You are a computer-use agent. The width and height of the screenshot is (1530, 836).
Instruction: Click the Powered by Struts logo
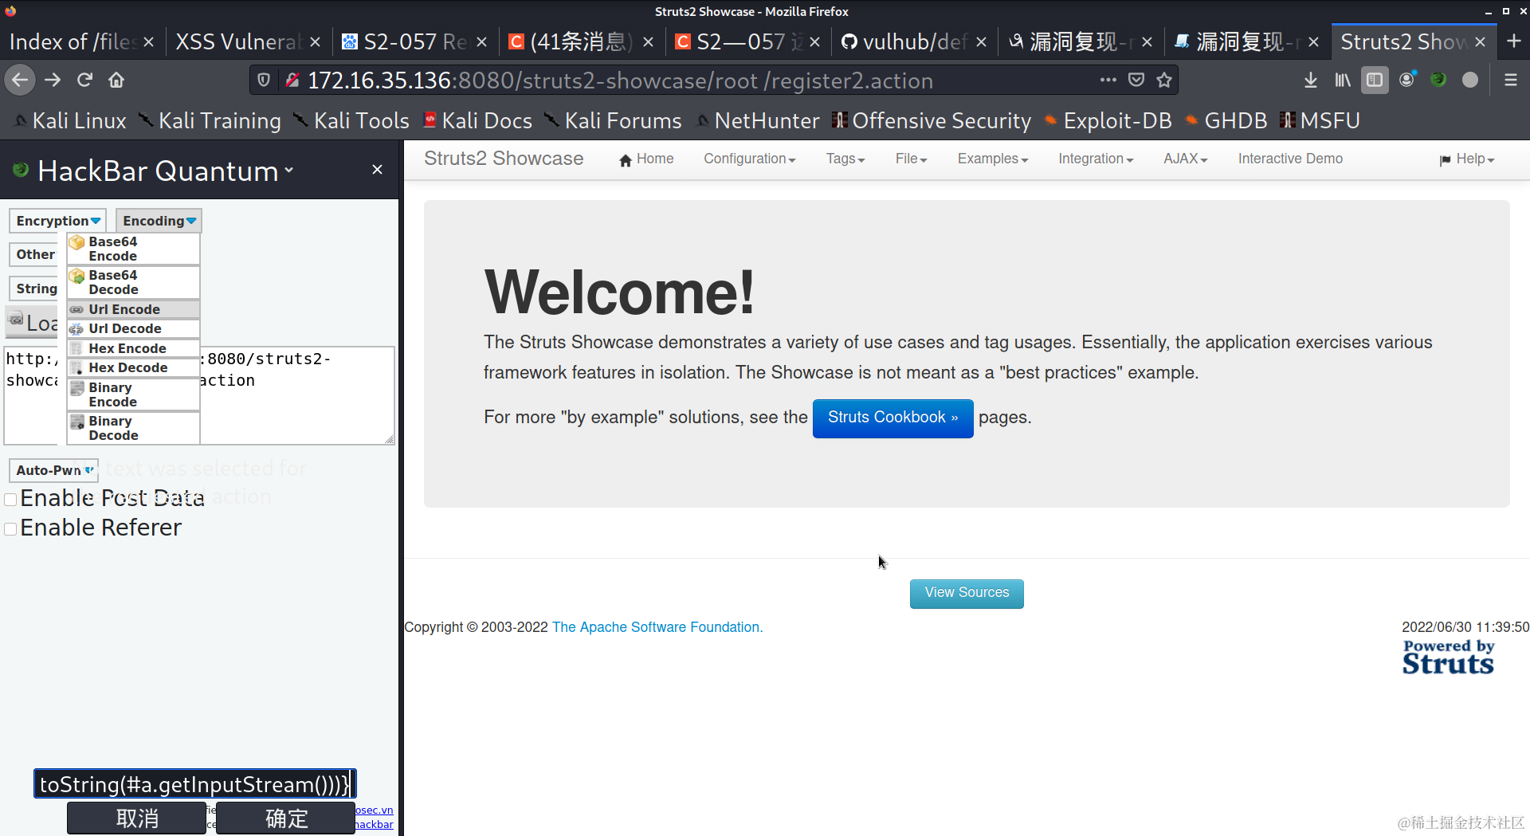[1448, 657]
